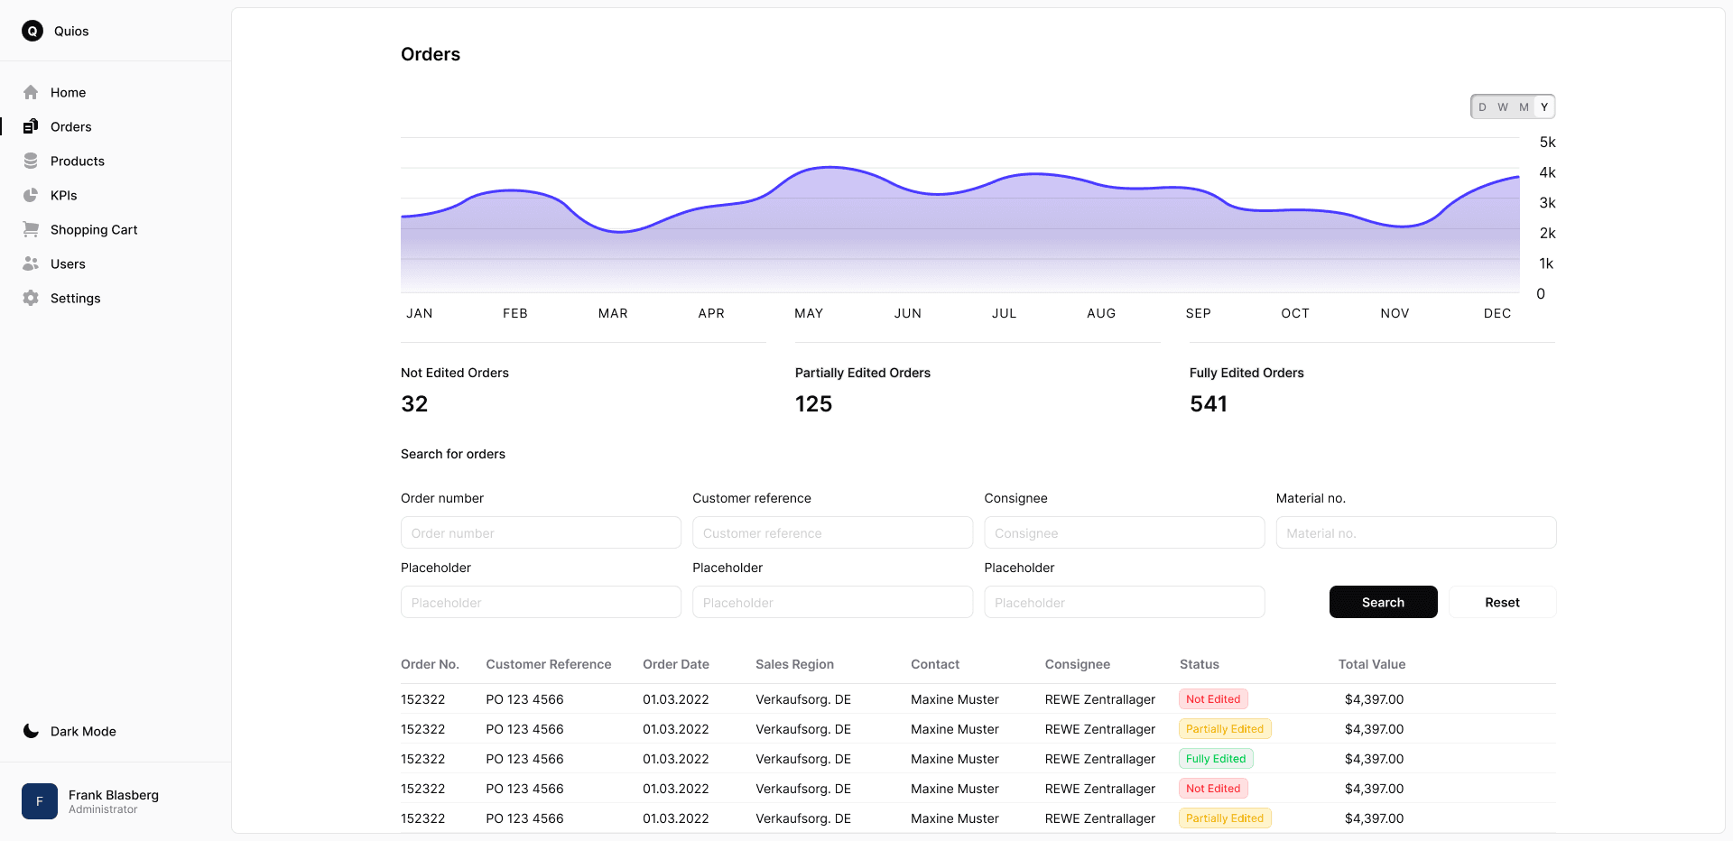
Task: Select the Orders icon in sidebar
Action: click(x=32, y=126)
